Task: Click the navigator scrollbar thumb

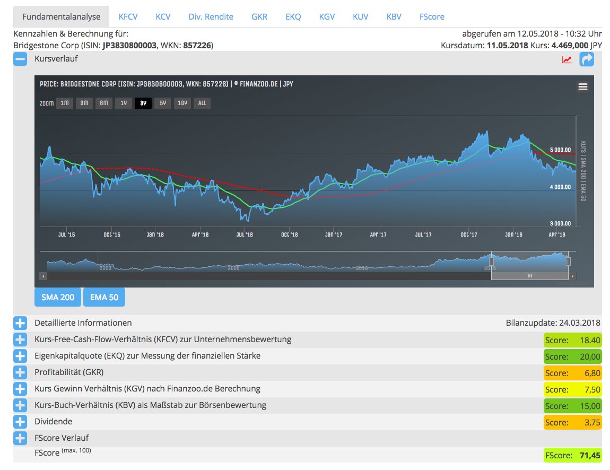Action: [x=530, y=276]
